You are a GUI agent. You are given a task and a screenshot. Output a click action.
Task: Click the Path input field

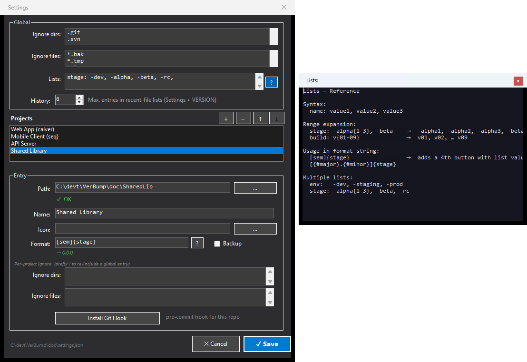[143, 187]
